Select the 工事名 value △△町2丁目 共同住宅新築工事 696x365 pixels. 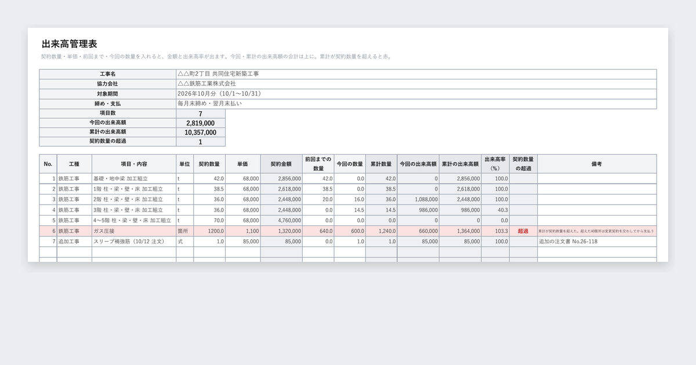416,74
